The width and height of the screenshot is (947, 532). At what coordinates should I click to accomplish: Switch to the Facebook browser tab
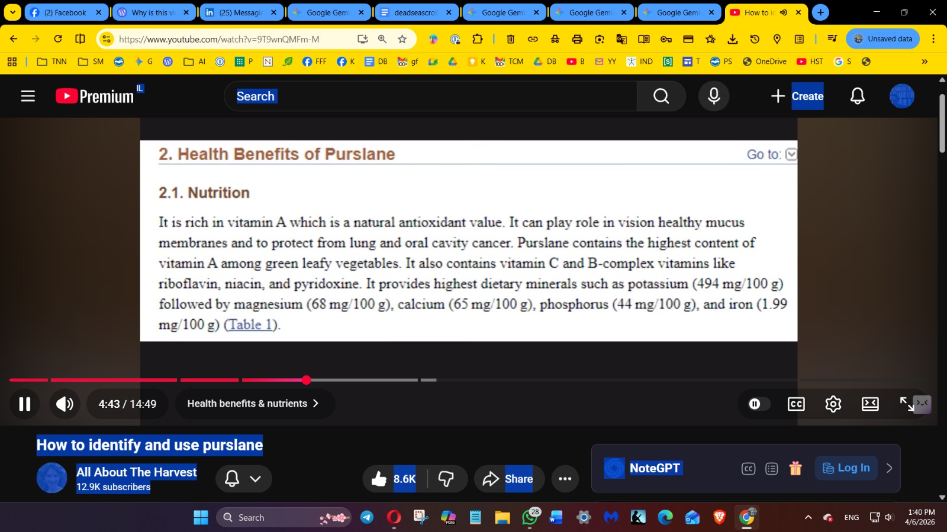(65, 12)
